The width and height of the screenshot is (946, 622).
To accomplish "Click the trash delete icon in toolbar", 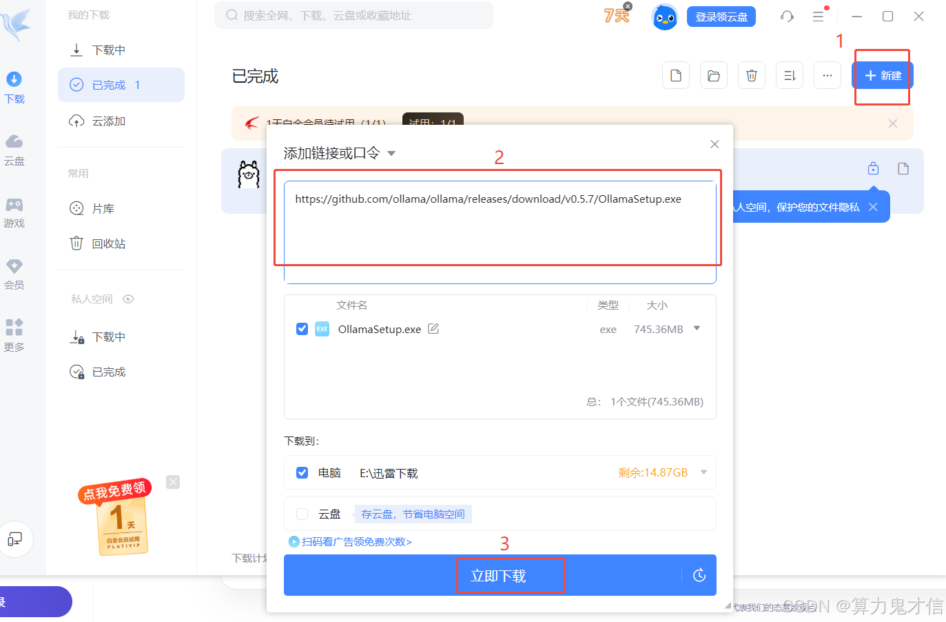I will 752,75.
